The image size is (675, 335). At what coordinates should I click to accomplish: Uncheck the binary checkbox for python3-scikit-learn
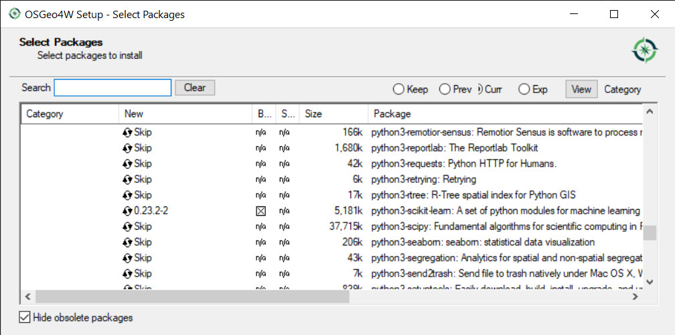click(261, 211)
